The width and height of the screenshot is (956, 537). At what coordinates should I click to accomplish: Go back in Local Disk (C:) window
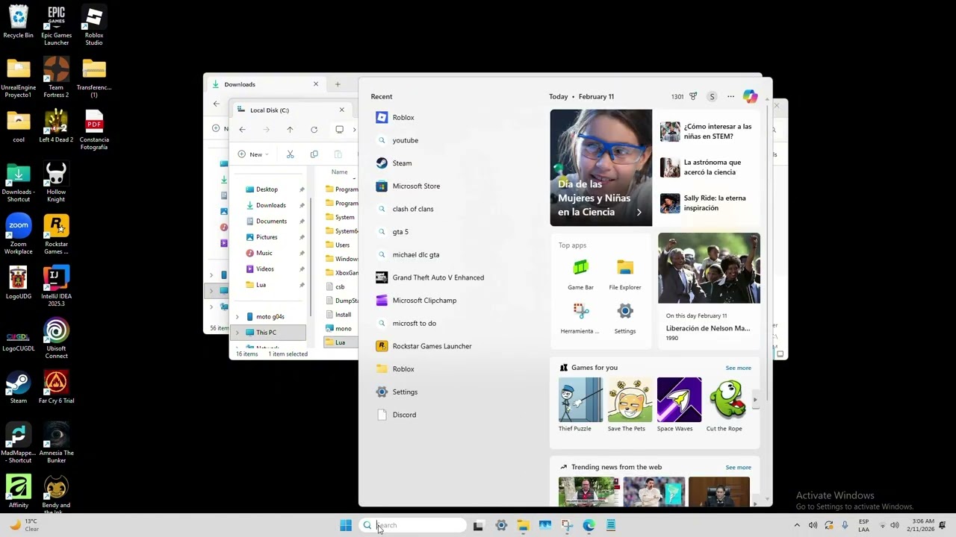point(242,130)
